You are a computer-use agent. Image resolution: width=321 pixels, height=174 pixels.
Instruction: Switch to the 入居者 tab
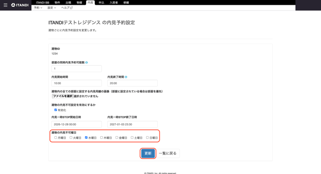114,3
